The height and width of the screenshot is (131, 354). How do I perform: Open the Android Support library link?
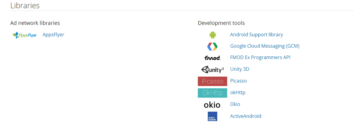click(x=256, y=35)
